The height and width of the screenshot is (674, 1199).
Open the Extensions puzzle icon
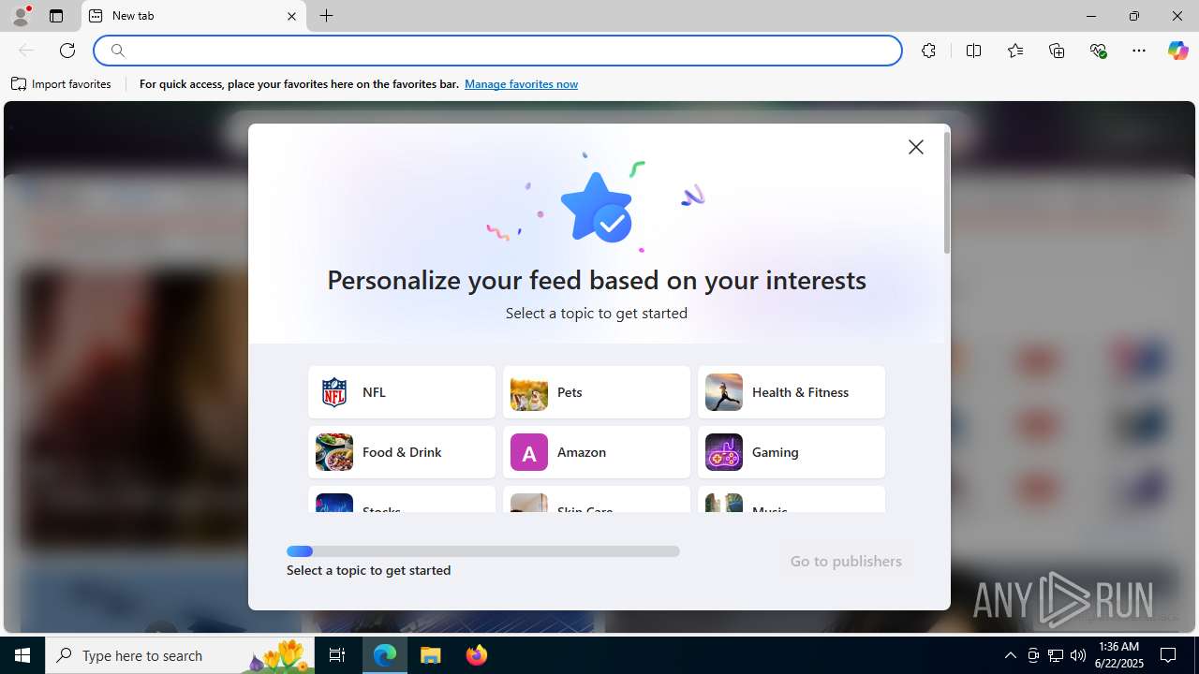[x=928, y=51]
